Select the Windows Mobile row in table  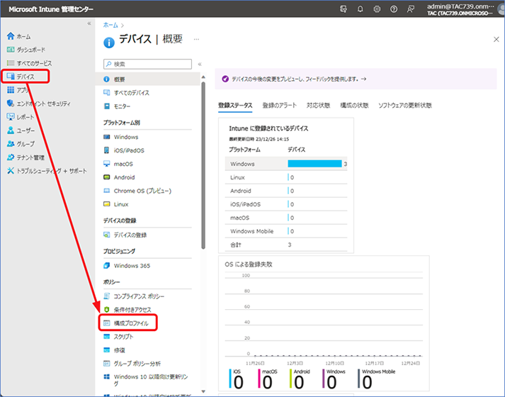click(x=286, y=231)
